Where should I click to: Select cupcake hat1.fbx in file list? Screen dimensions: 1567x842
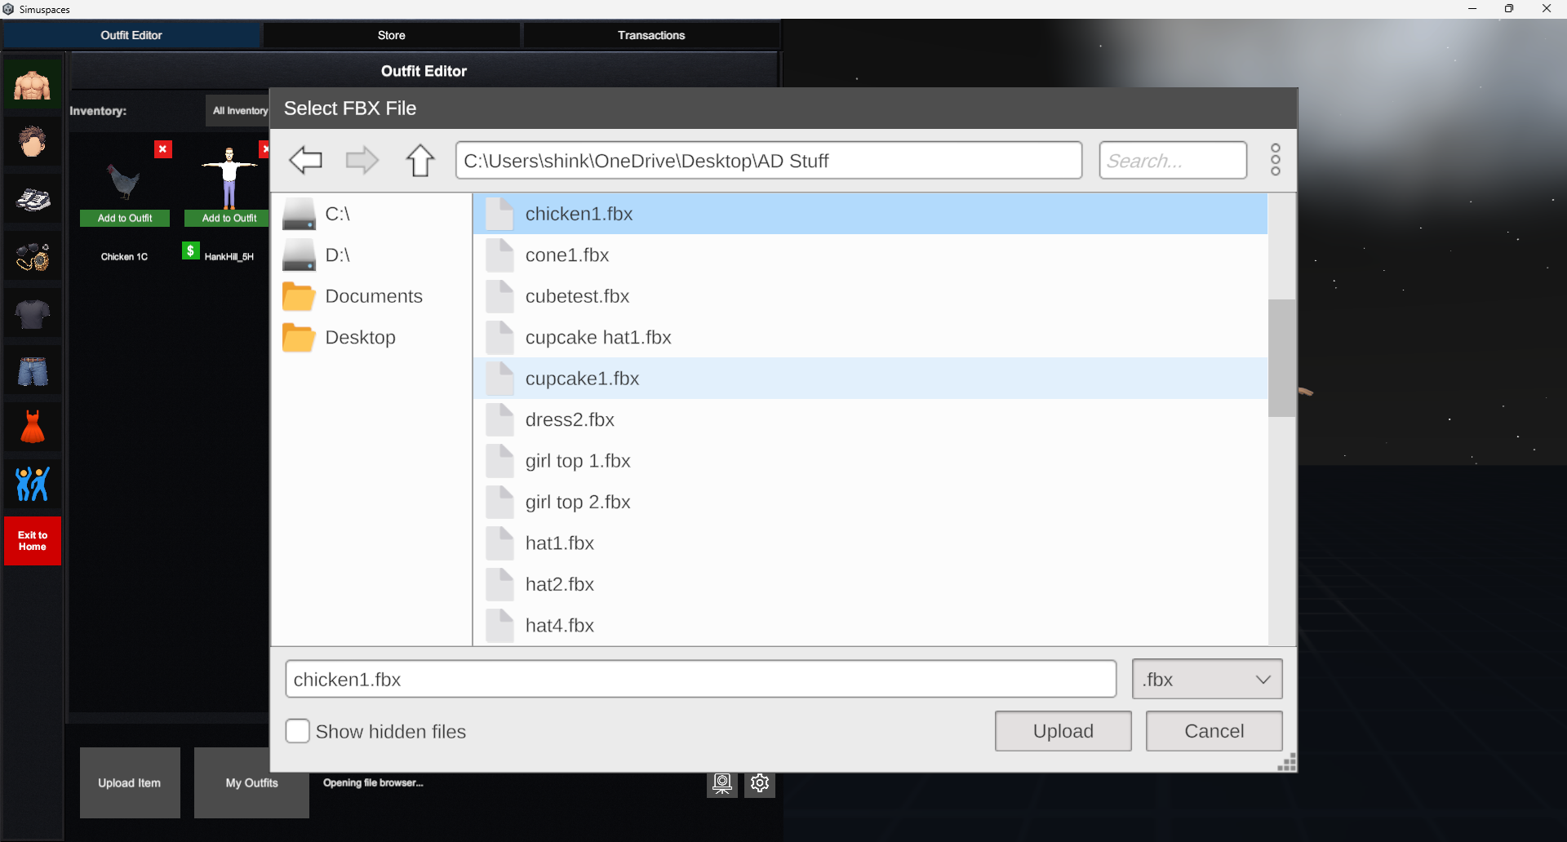pyautogui.click(x=870, y=337)
